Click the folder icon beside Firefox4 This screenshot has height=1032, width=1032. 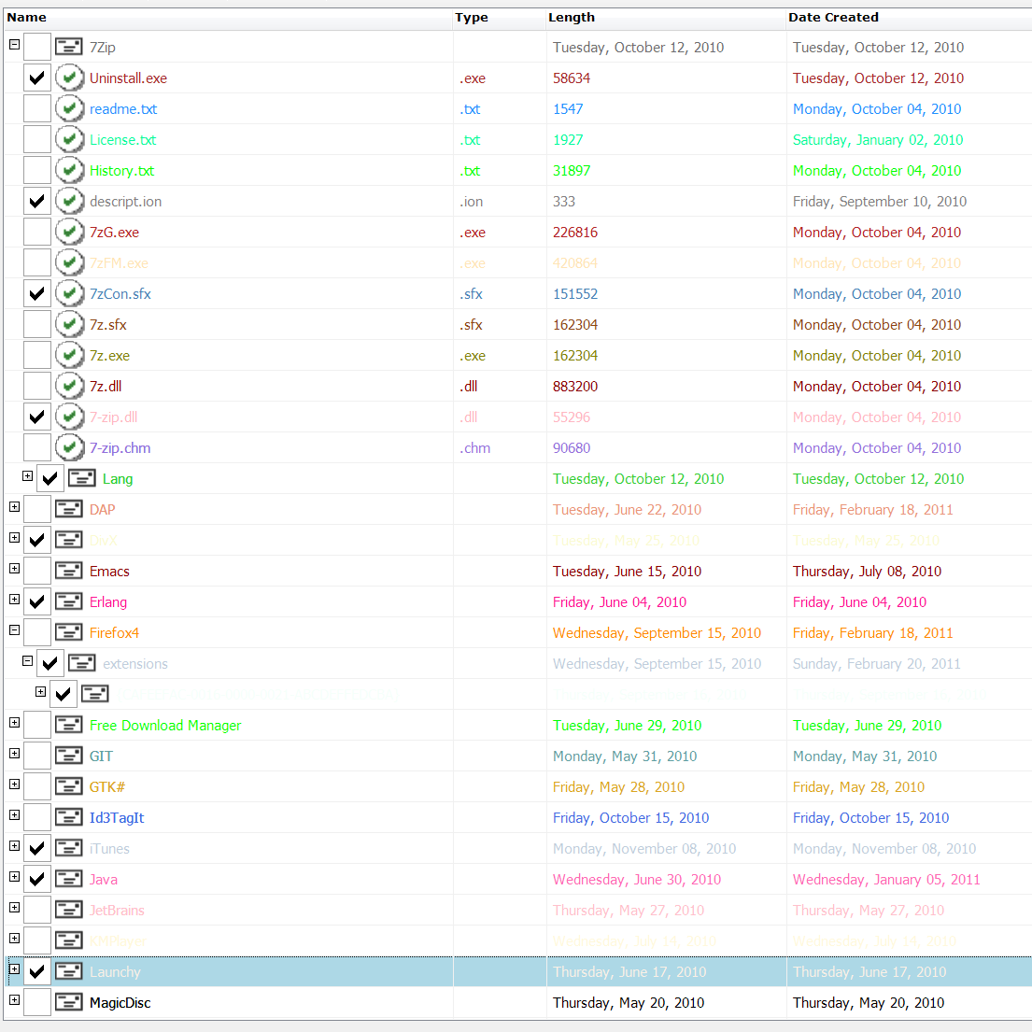69,632
